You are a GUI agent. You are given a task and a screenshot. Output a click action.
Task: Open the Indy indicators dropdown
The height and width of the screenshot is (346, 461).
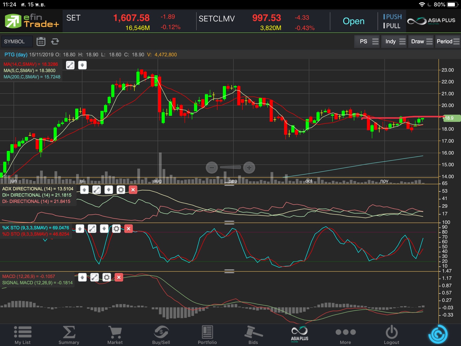click(x=395, y=42)
